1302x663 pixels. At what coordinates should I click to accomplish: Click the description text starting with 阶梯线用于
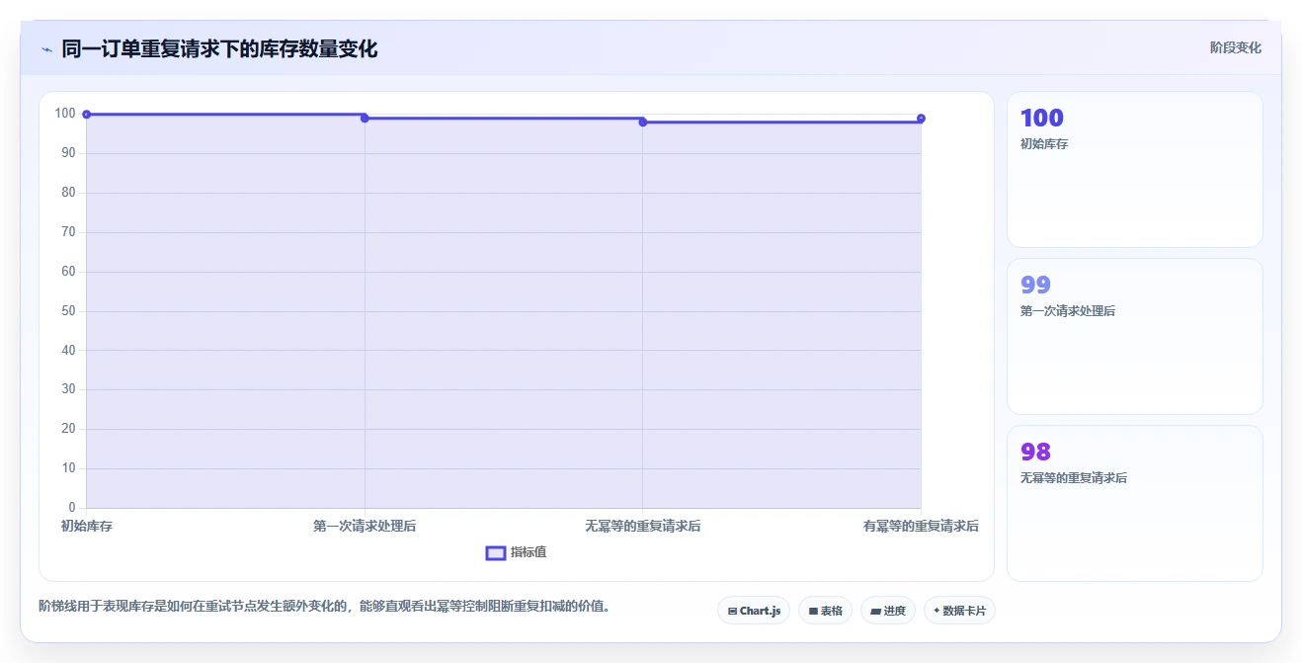(324, 606)
